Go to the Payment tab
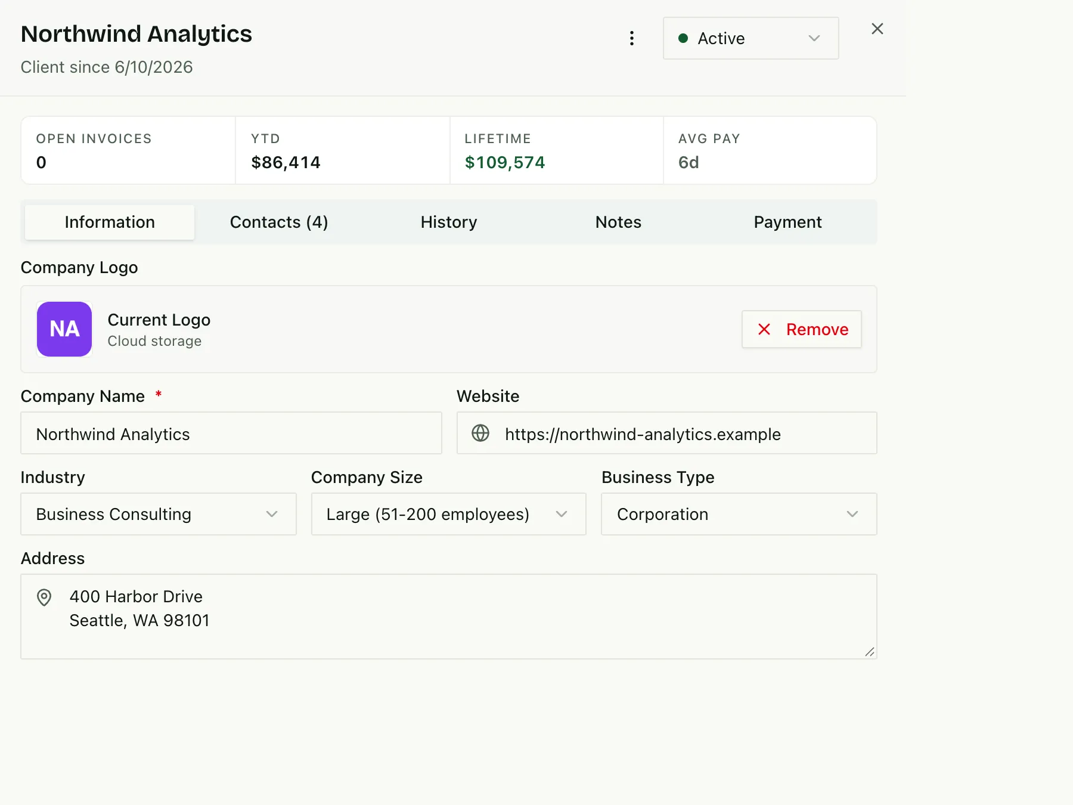The image size is (1073, 805). pyautogui.click(x=787, y=222)
